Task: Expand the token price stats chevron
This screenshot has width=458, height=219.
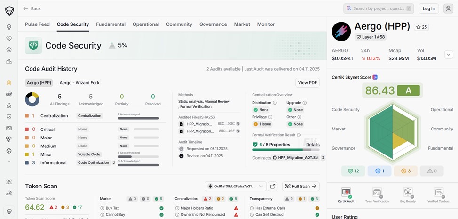Action: click(x=449, y=55)
